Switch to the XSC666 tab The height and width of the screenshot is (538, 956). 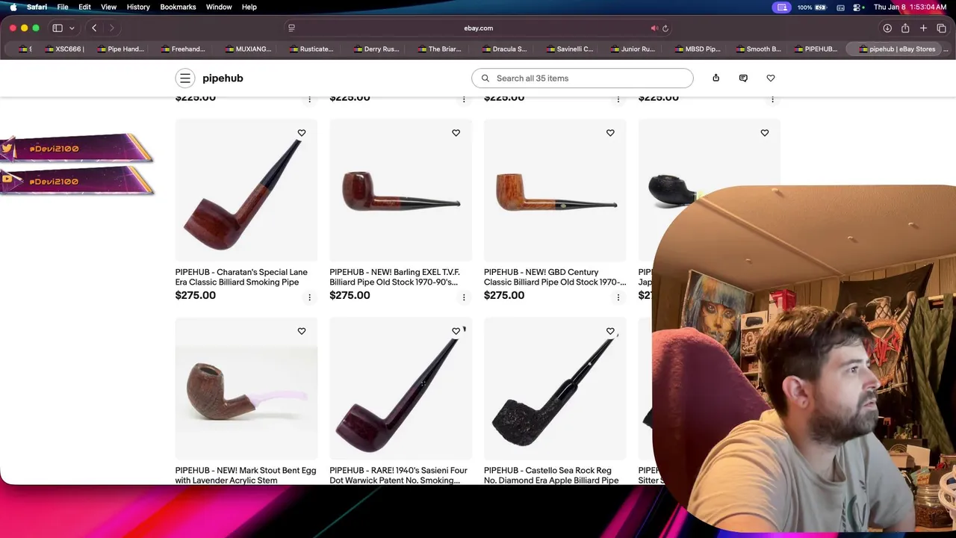coord(65,49)
